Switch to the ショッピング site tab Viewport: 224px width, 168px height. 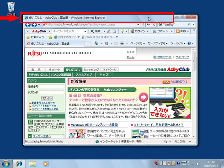[91, 70]
